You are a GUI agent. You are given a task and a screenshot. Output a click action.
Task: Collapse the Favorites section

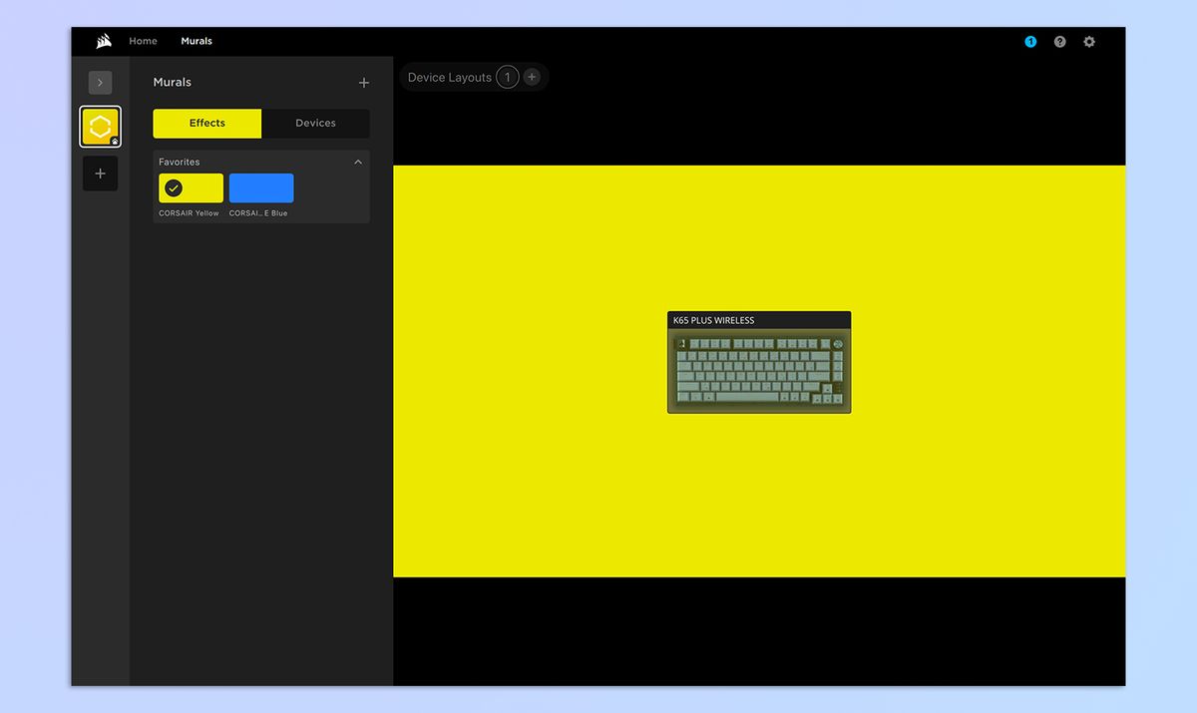(358, 162)
